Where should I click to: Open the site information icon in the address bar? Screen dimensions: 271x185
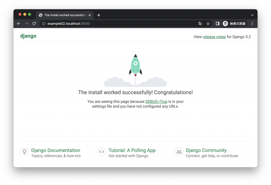click(x=44, y=24)
